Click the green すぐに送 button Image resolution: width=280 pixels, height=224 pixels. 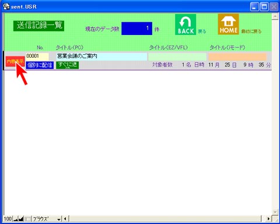68,65
